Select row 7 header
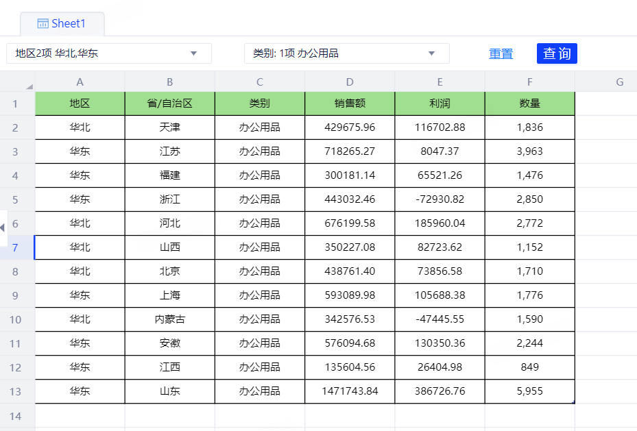This screenshot has height=431, width=637. (x=16, y=247)
